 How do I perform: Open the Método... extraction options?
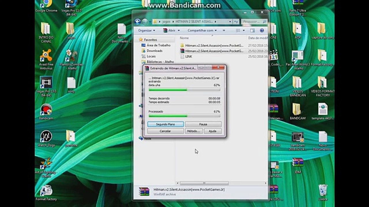193,131
